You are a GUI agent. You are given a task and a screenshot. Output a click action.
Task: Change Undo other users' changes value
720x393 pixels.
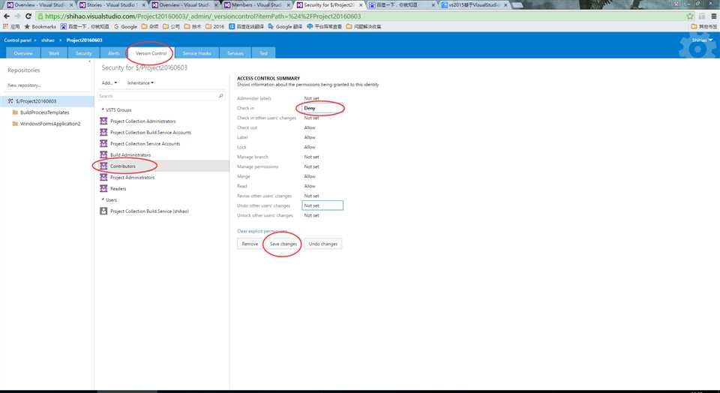tap(322, 205)
